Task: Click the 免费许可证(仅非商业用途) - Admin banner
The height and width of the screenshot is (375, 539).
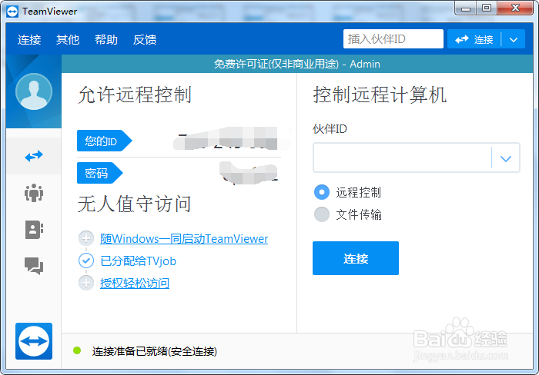Action: [297, 64]
